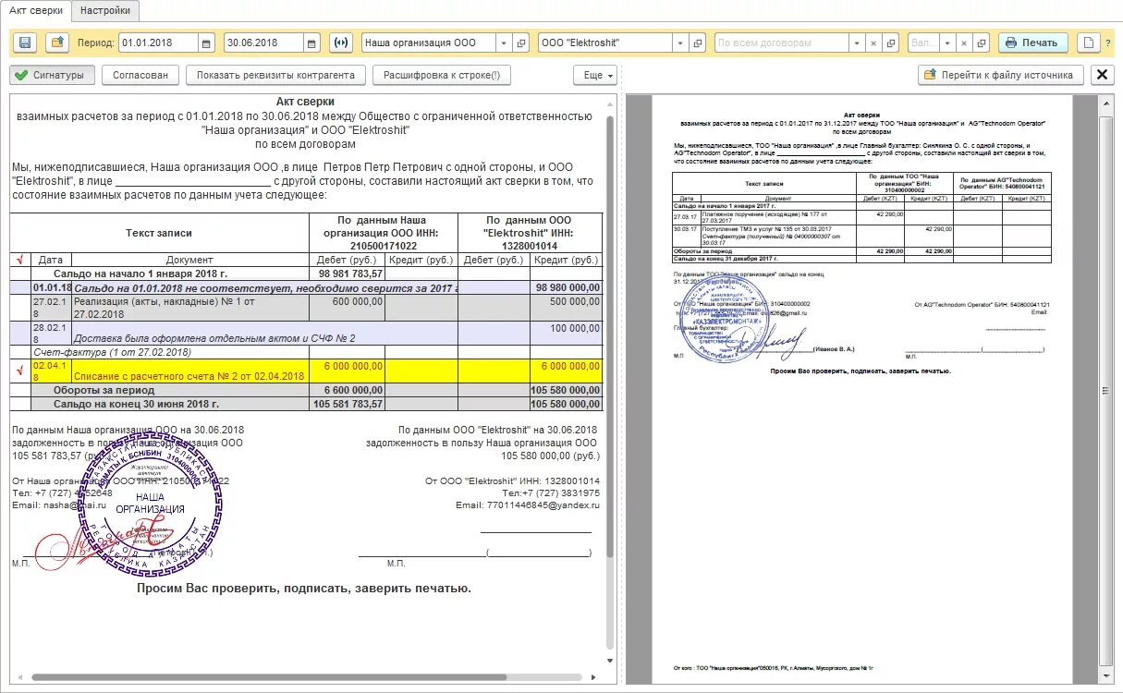Click the open-file folder icon beside save
This screenshot has height=693, width=1123.
tap(58, 43)
